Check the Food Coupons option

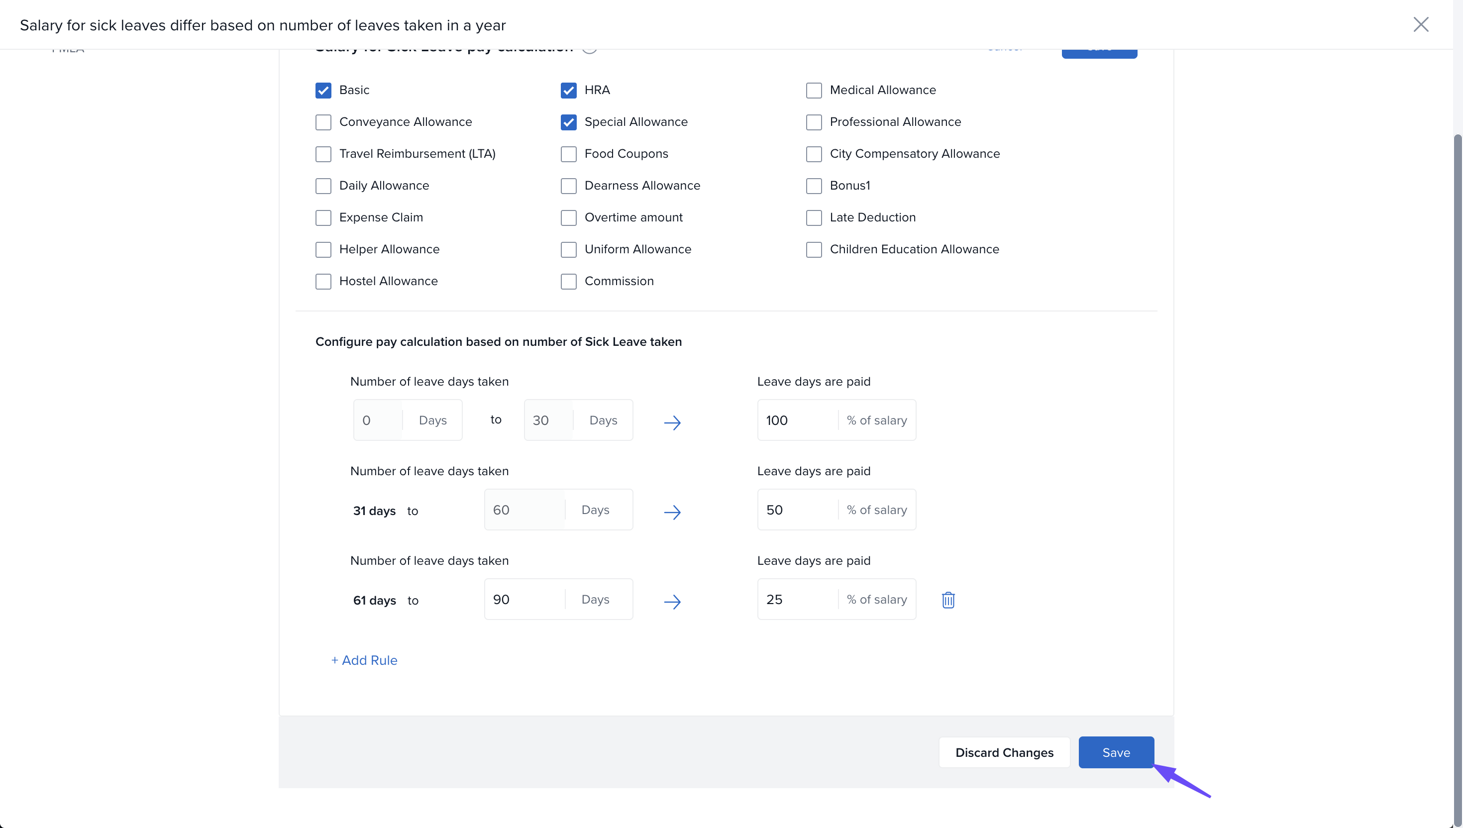(568, 154)
